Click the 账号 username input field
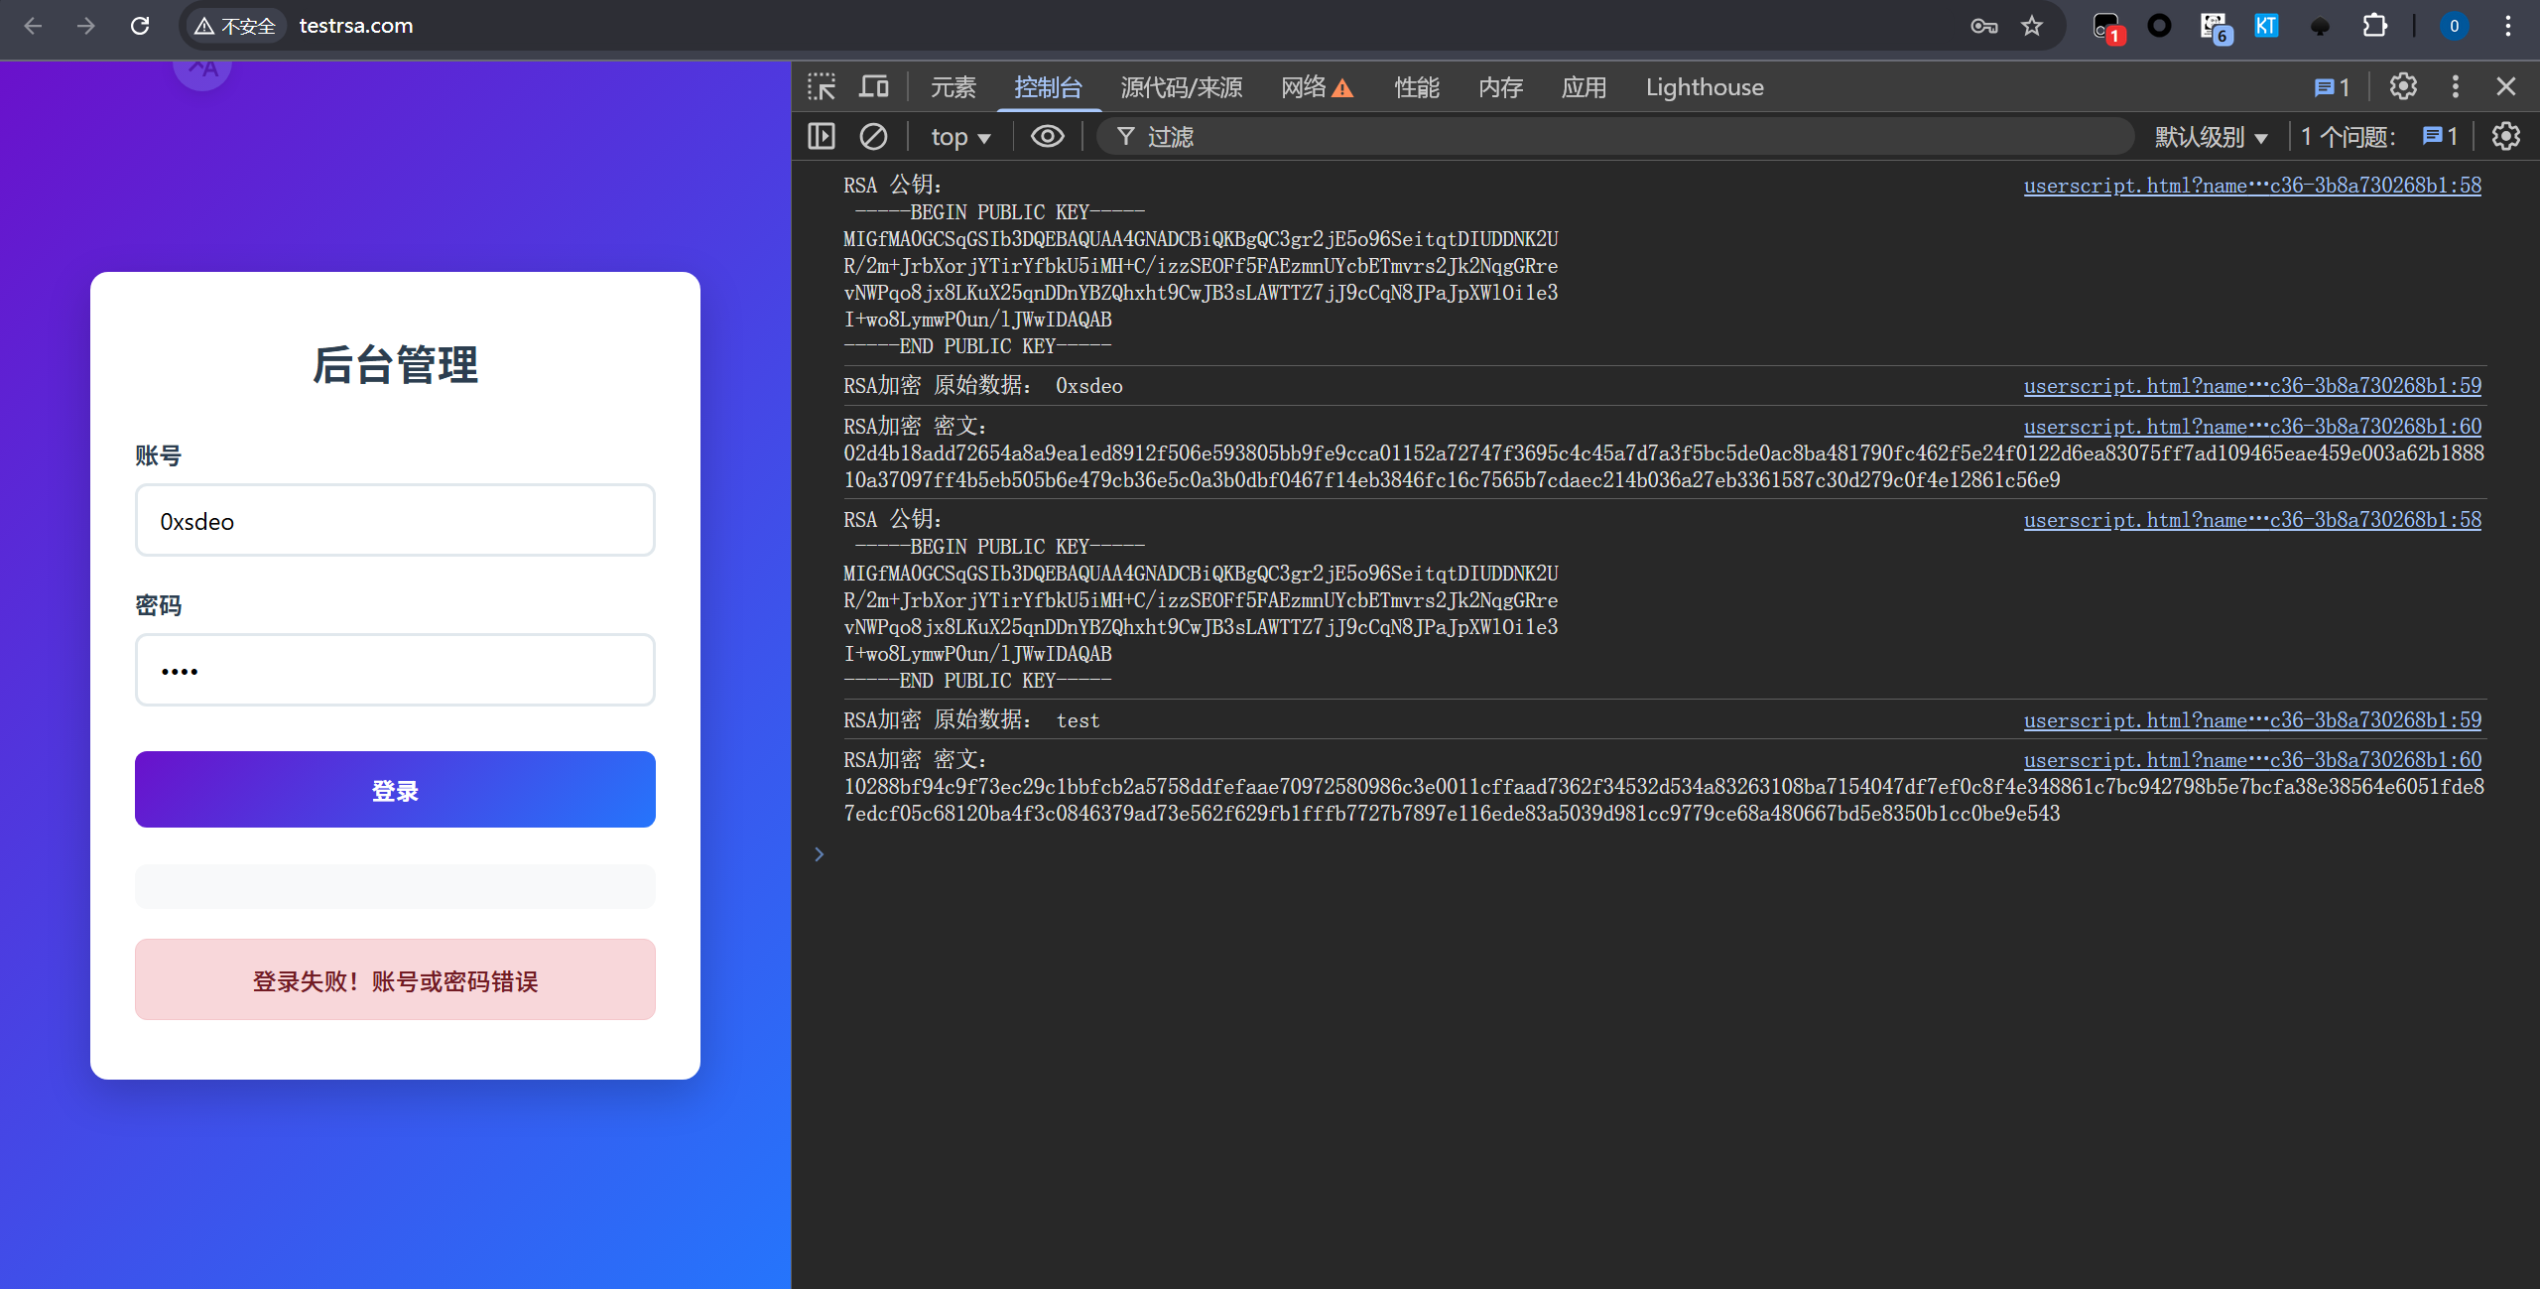 pyautogui.click(x=395, y=521)
